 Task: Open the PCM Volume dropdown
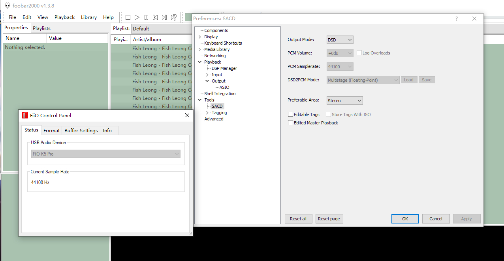coord(340,53)
